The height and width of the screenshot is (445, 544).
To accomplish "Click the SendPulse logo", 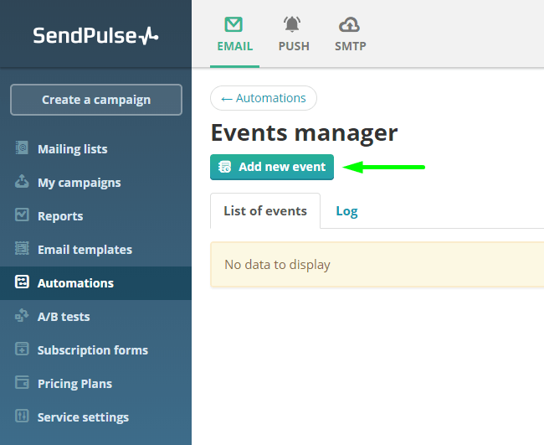I will click(x=95, y=36).
